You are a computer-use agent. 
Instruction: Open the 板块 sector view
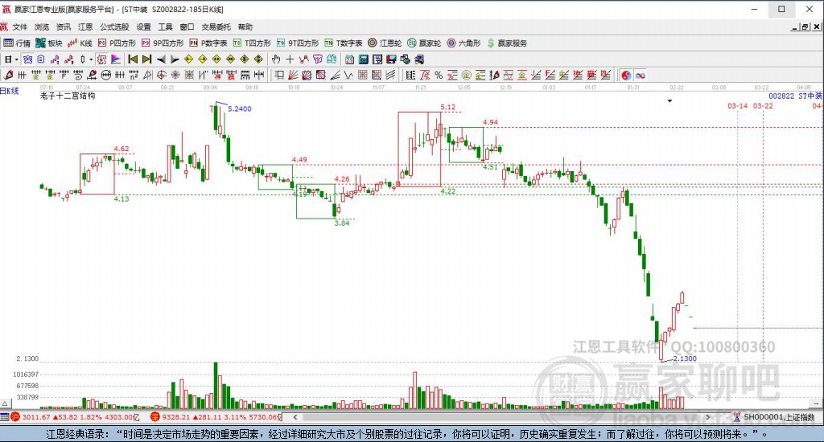(x=49, y=43)
